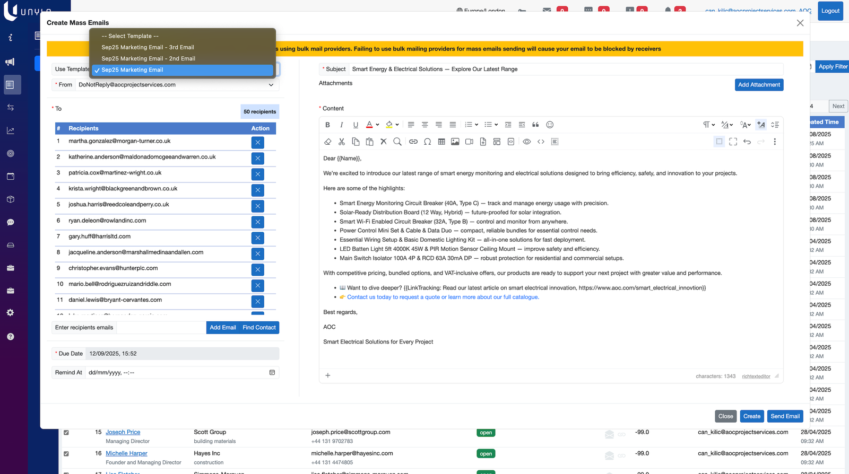Send the mass email now

785,416
